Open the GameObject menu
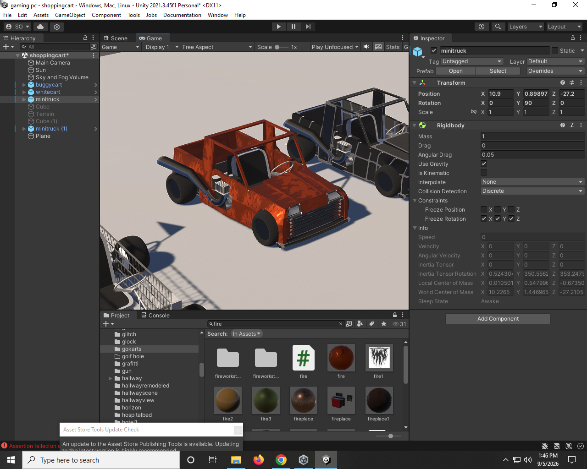The height and width of the screenshot is (469, 587). click(x=70, y=15)
